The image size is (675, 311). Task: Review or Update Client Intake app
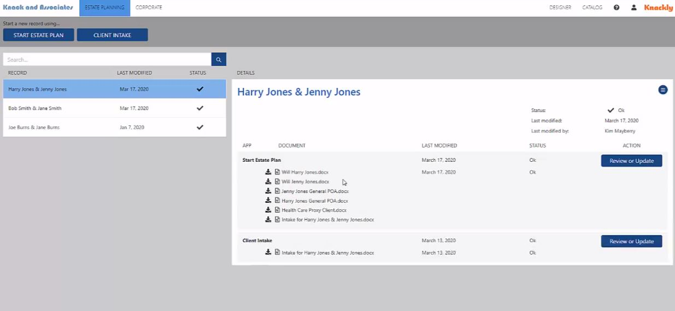tap(631, 241)
